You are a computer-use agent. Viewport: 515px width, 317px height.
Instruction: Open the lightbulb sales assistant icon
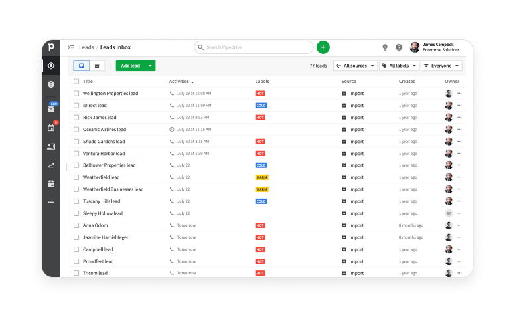click(385, 47)
